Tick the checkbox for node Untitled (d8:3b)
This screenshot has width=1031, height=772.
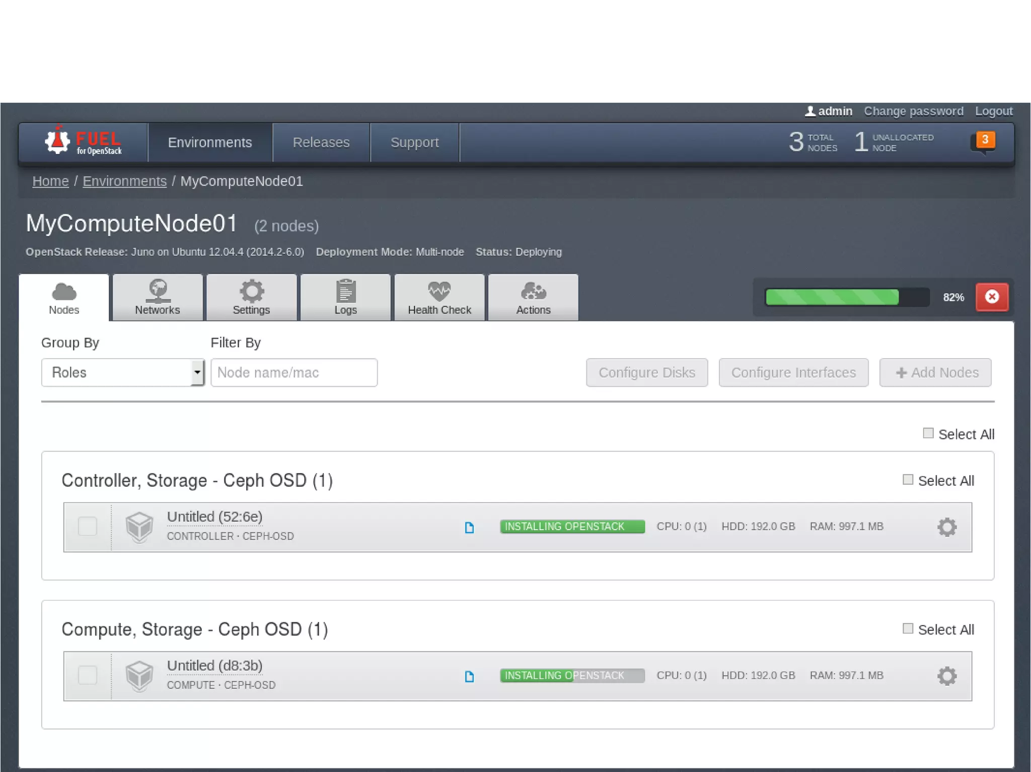pyautogui.click(x=88, y=675)
